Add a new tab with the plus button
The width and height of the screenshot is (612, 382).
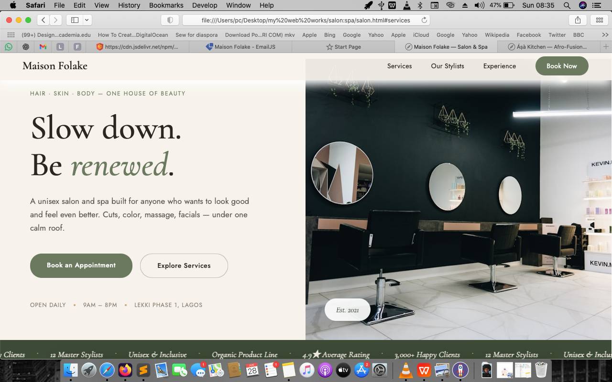(606, 47)
